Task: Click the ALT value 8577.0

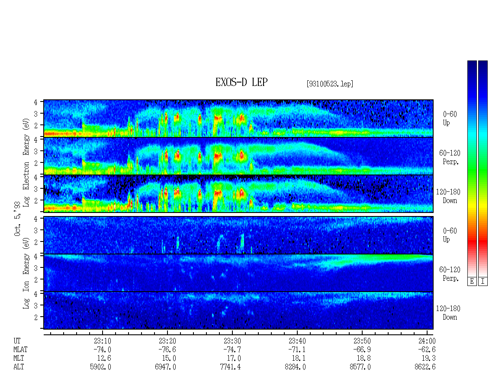Action: click(360, 367)
